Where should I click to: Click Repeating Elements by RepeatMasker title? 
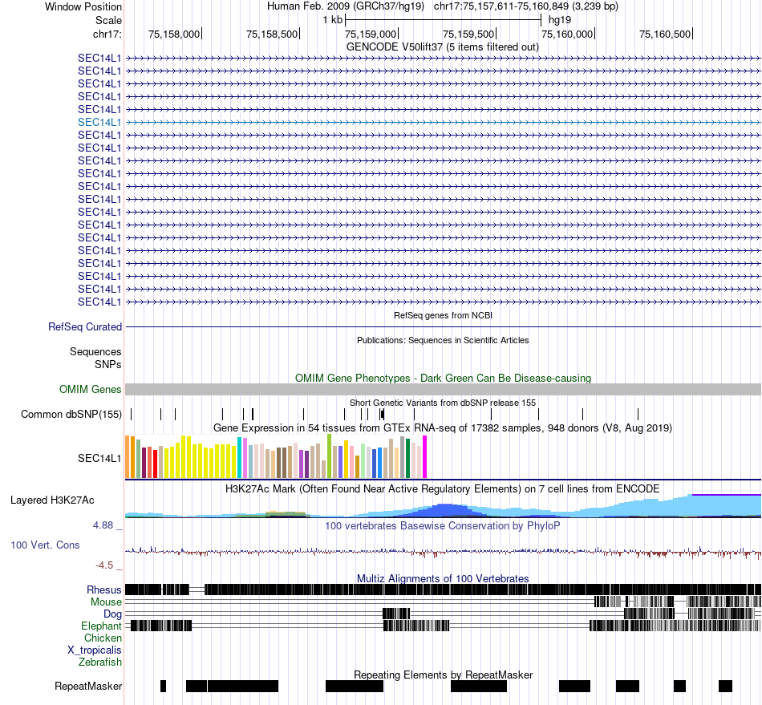pos(444,675)
